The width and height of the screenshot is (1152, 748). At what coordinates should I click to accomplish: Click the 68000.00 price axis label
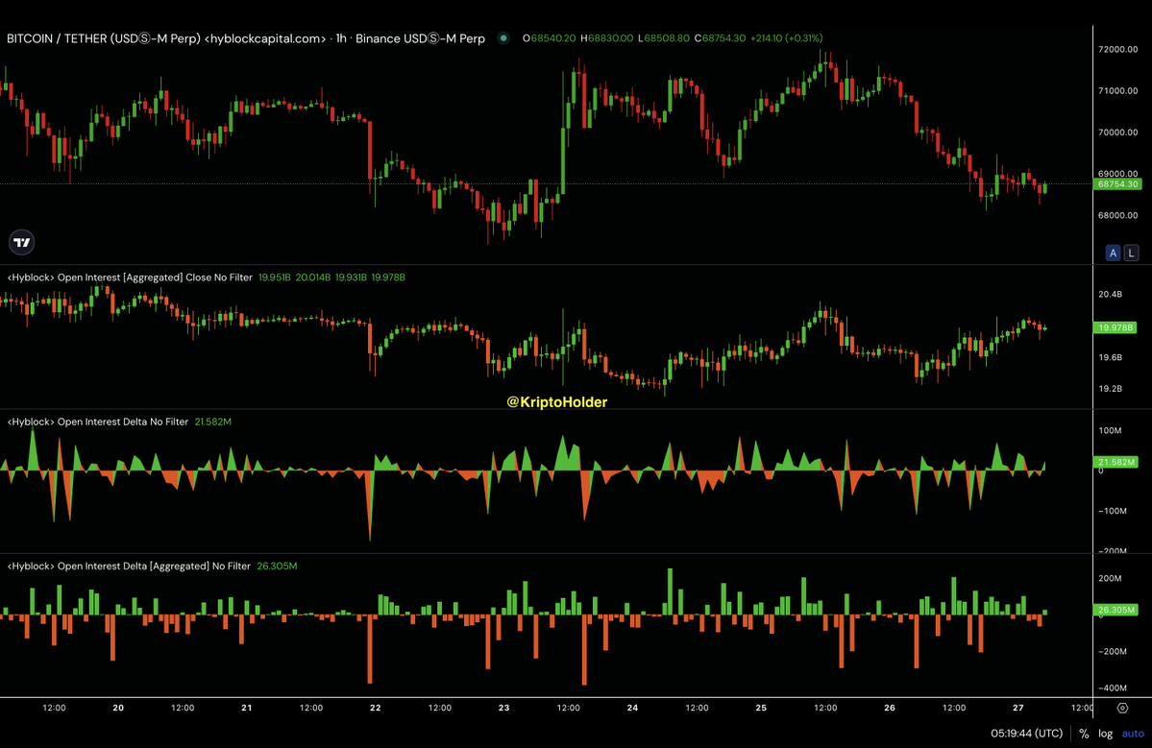1117,216
